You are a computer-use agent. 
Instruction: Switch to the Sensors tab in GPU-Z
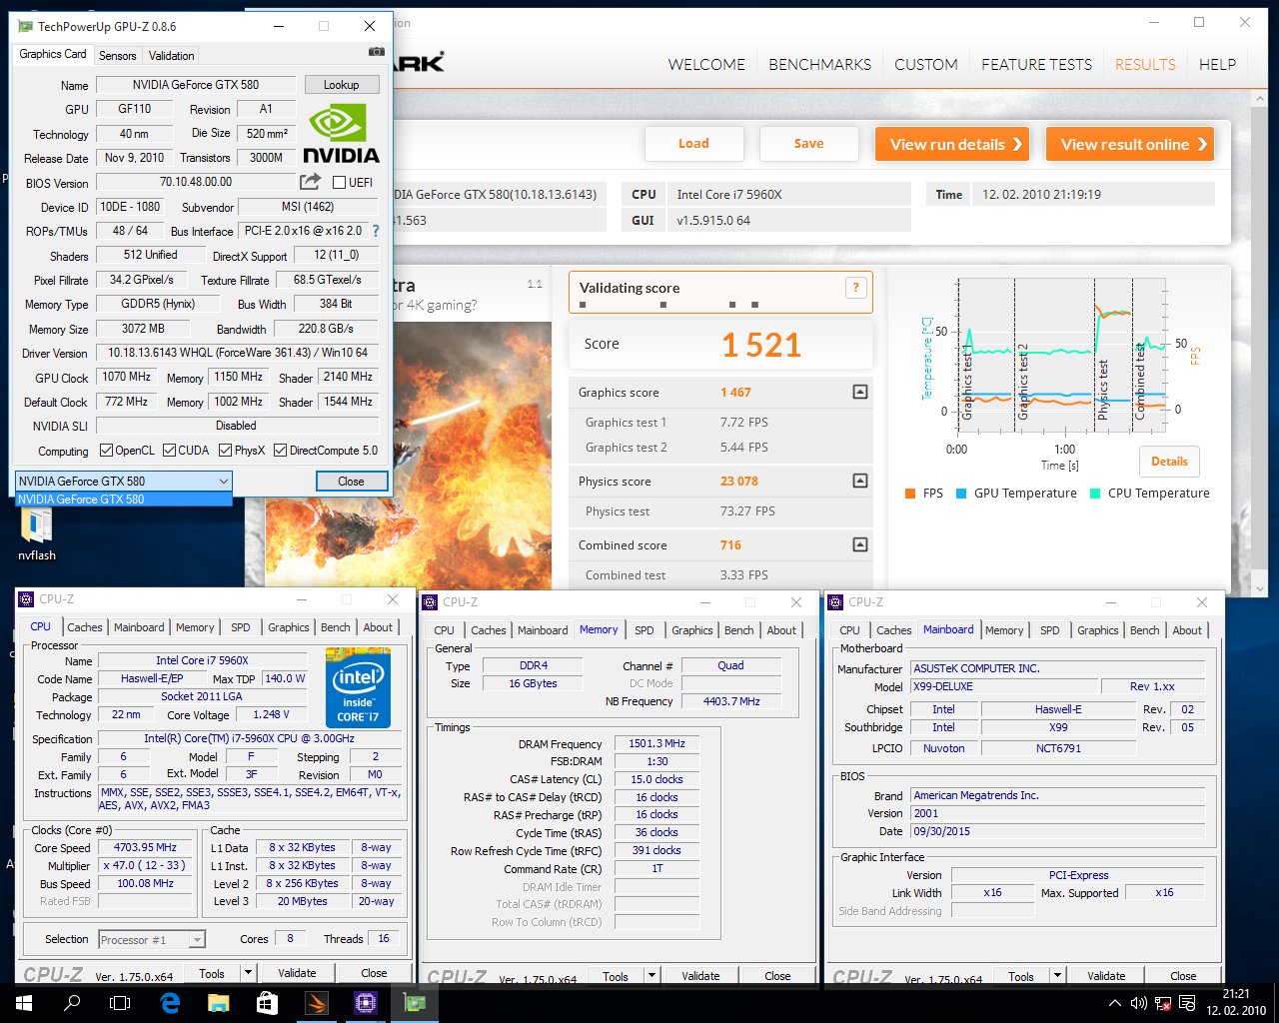[x=118, y=56]
